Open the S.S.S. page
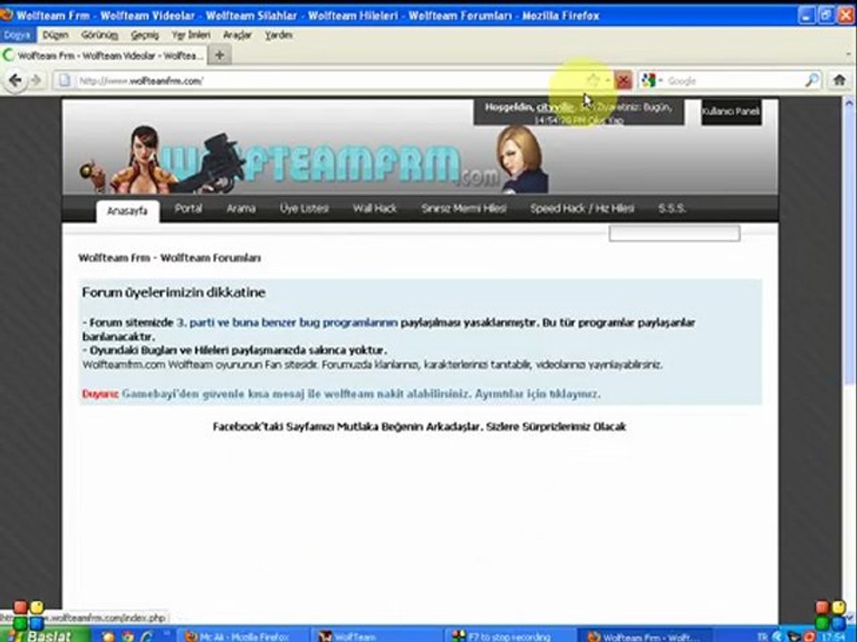Viewport: 857px width, 642px height. point(671,208)
